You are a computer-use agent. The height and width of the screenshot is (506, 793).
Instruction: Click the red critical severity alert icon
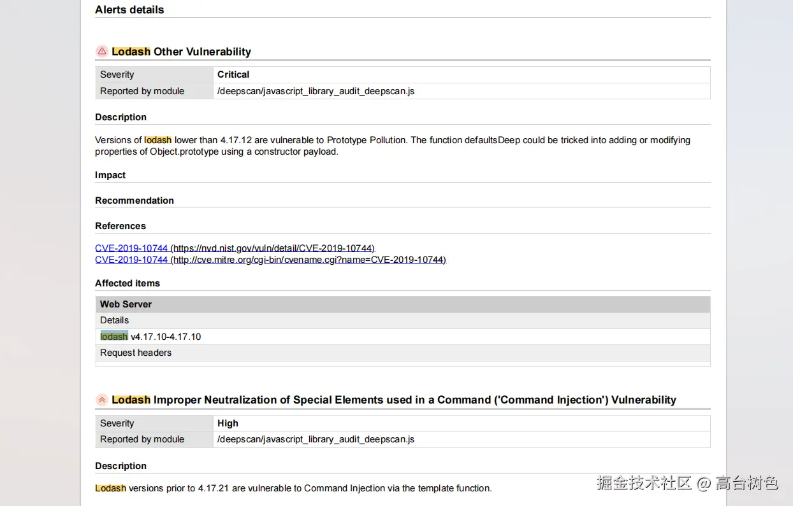[102, 52]
